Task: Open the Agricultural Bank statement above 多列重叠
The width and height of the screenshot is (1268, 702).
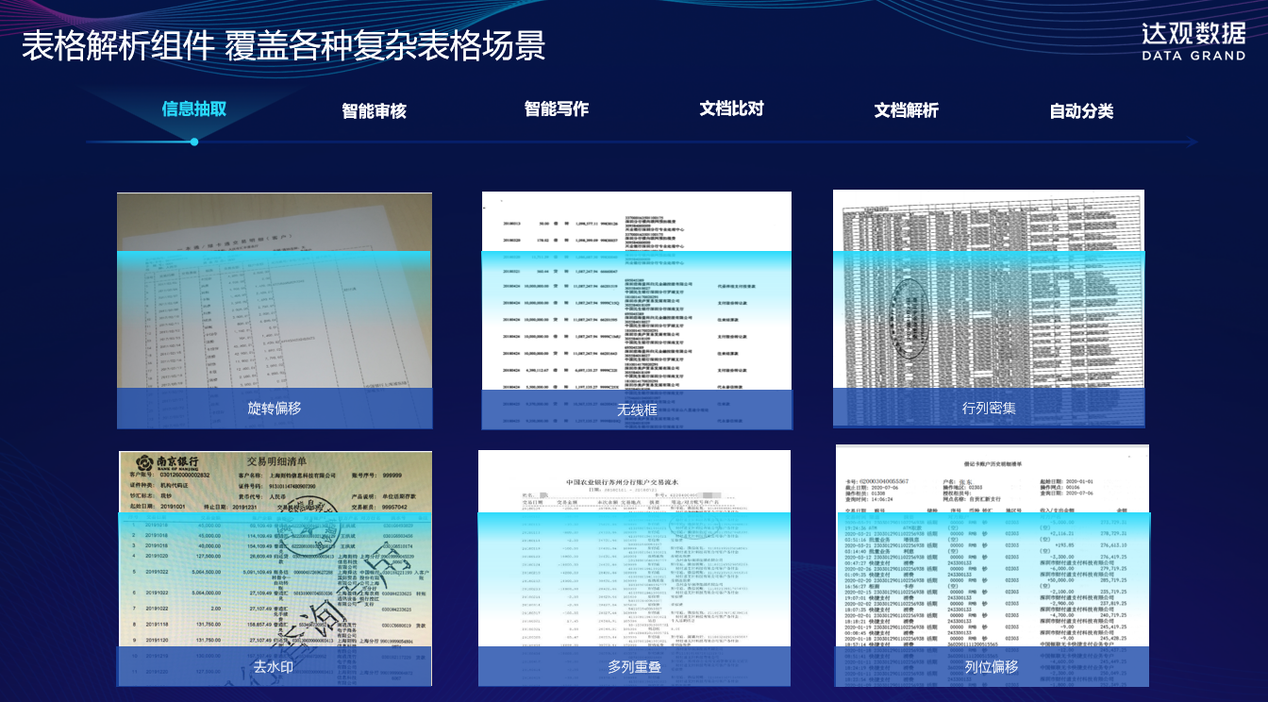Action: [x=634, y=547]
